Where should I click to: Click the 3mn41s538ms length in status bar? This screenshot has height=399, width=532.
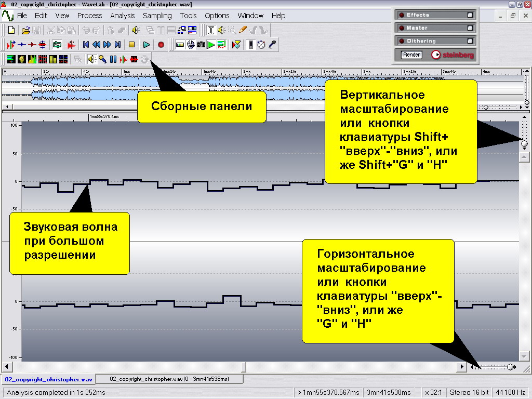click(x=389, y=393)
